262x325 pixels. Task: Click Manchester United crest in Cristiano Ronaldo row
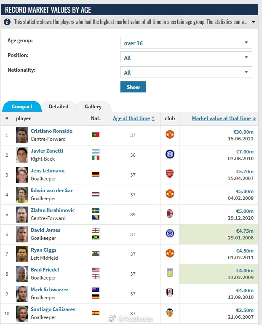click(170, 134)
